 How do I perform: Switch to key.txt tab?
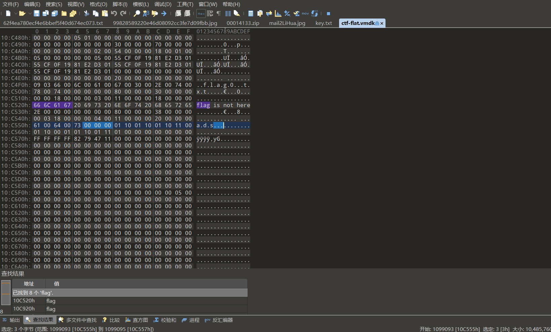coord(324,23)
